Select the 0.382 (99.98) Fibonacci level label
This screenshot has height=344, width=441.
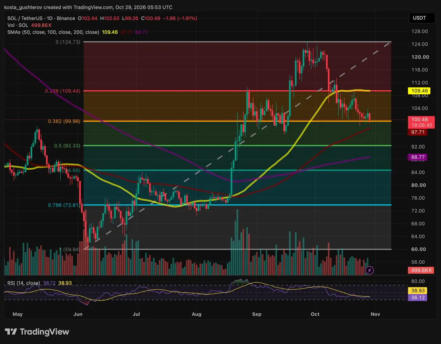(64, 121)
